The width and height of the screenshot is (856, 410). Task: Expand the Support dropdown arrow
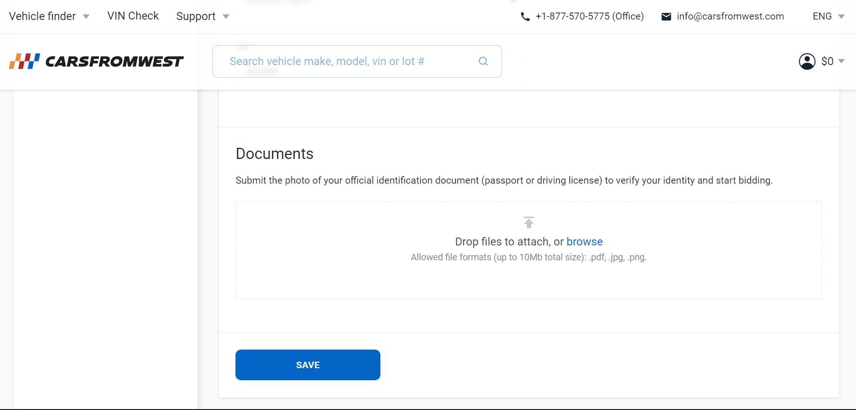[x=226, y=17]
